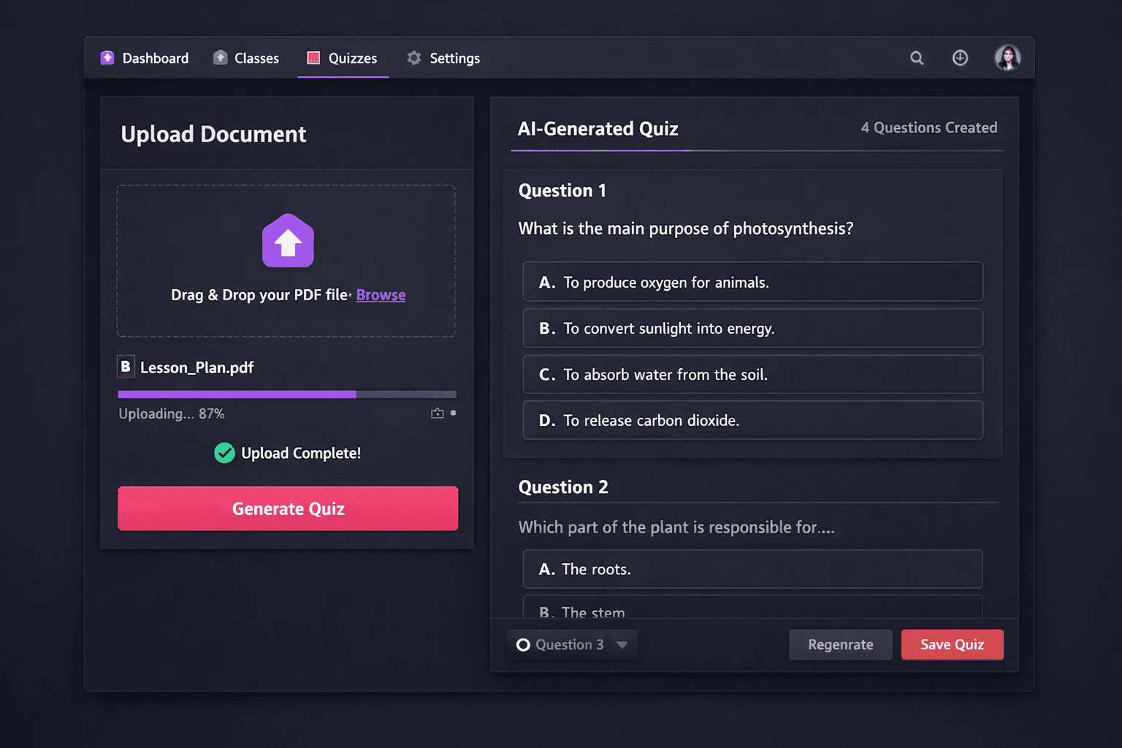Open the Question selector control
The height and width of the screenshot is (748, 1122).
[x=572, y=644]
